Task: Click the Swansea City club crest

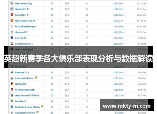Action: point(12,72)
